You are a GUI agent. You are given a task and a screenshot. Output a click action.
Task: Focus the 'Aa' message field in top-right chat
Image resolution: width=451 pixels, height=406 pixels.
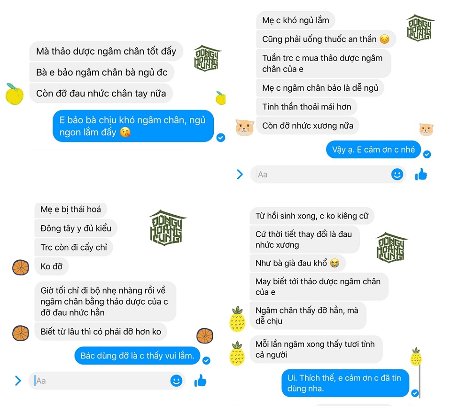[x=320, y=174]
